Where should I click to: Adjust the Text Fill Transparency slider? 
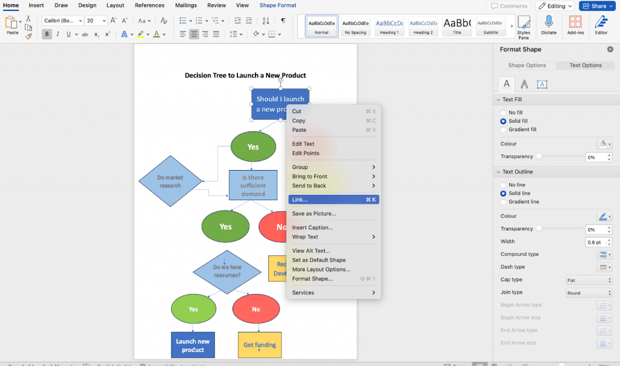click(x=538, y=157)
